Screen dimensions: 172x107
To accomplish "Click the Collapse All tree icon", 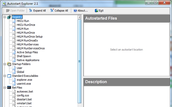I will [52, 11].
